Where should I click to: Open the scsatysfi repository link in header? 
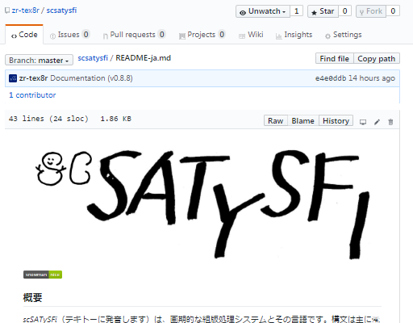[61, 10]
